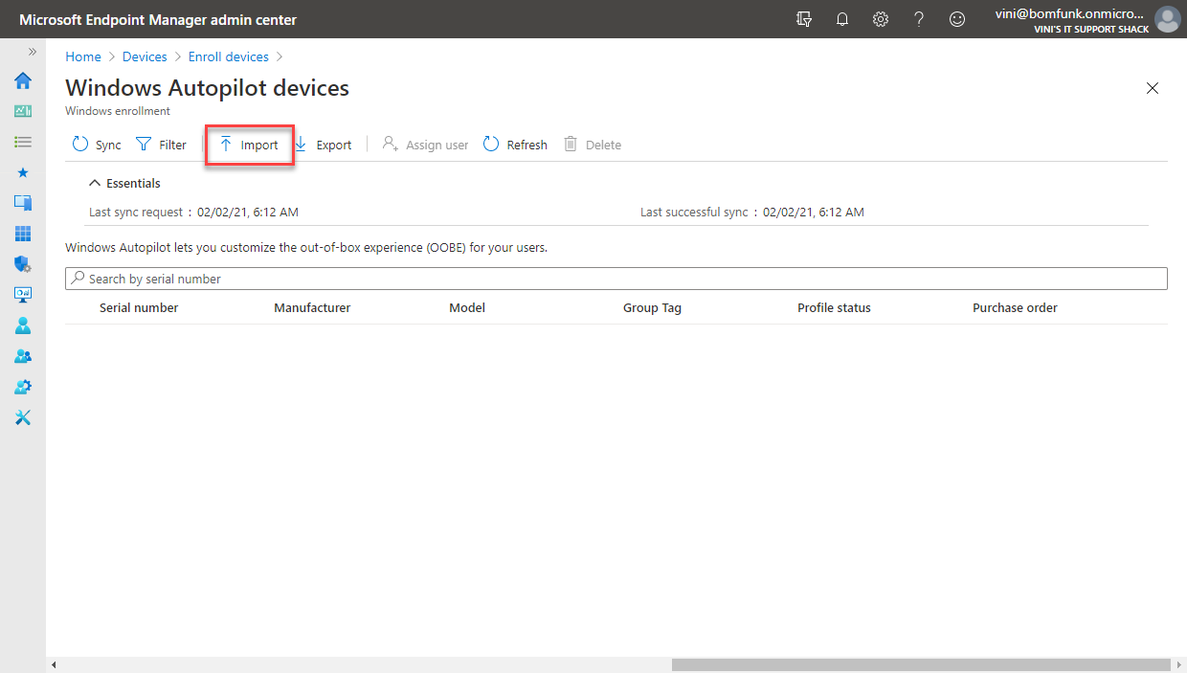The width and height of the screenshot is (1187, 673).
Task: Click the horizontal scrollbar thumb
Action: 921,664
